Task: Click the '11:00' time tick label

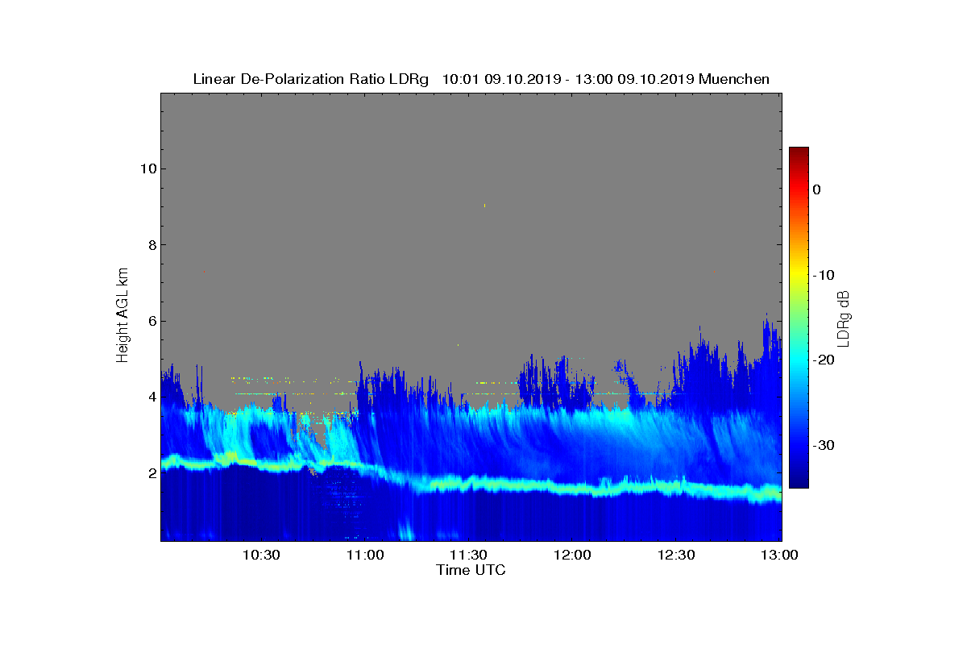Action: [x=364, y=555]
